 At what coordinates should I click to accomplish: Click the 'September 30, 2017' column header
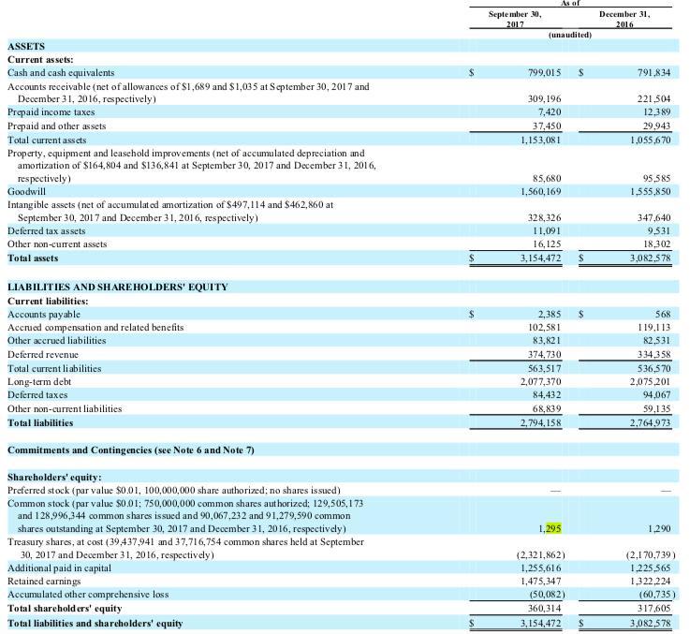[515, 19]
